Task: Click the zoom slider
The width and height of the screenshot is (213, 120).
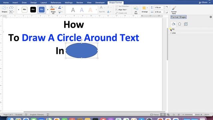Action: (192, 115)
